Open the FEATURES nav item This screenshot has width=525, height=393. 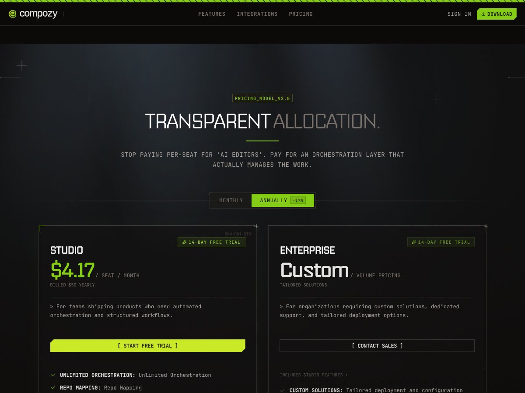pos(212,14)
